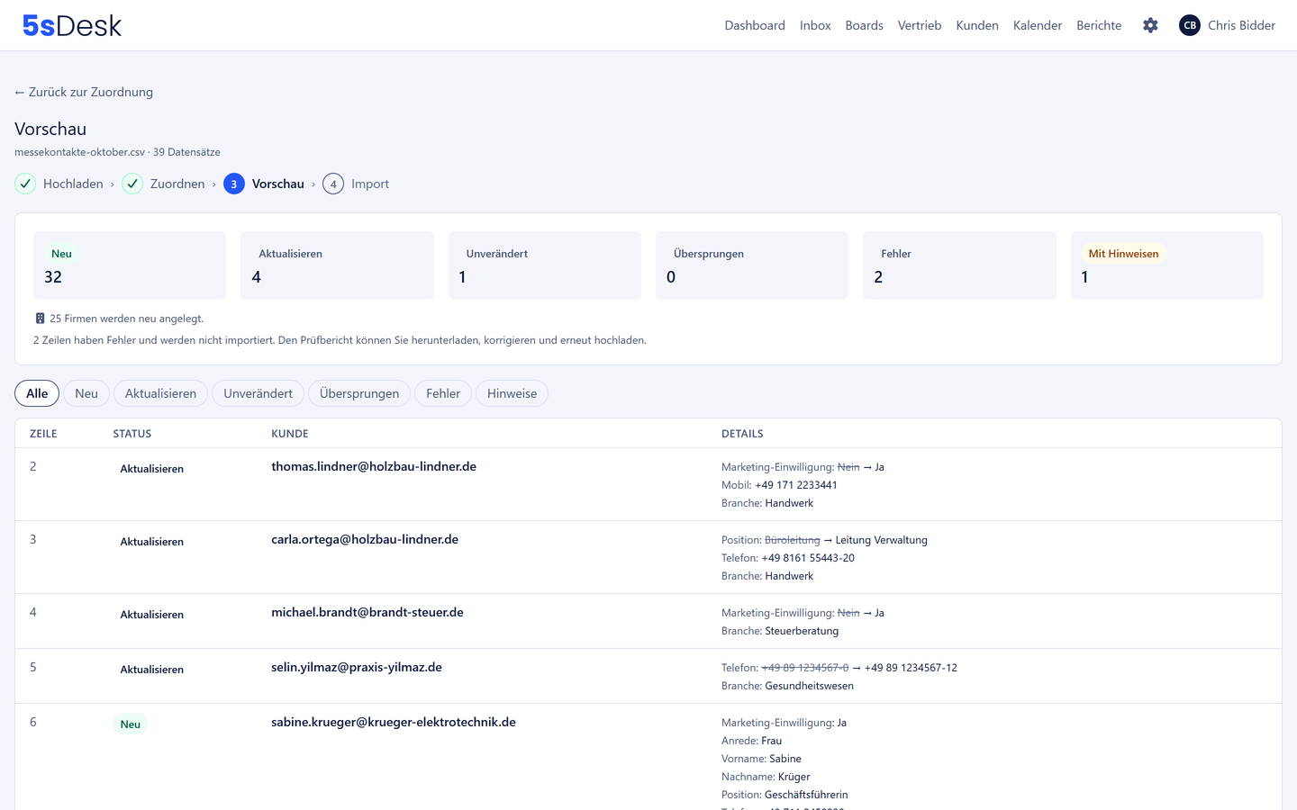The height and width of the screenshot is (810, 1297).
Task: Click the step 4 Import circle
Action: click(333, 184)
